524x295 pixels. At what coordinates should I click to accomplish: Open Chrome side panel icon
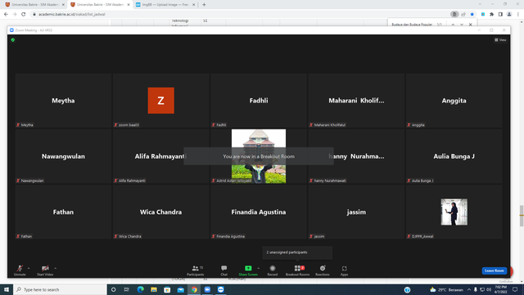(500, 15)
